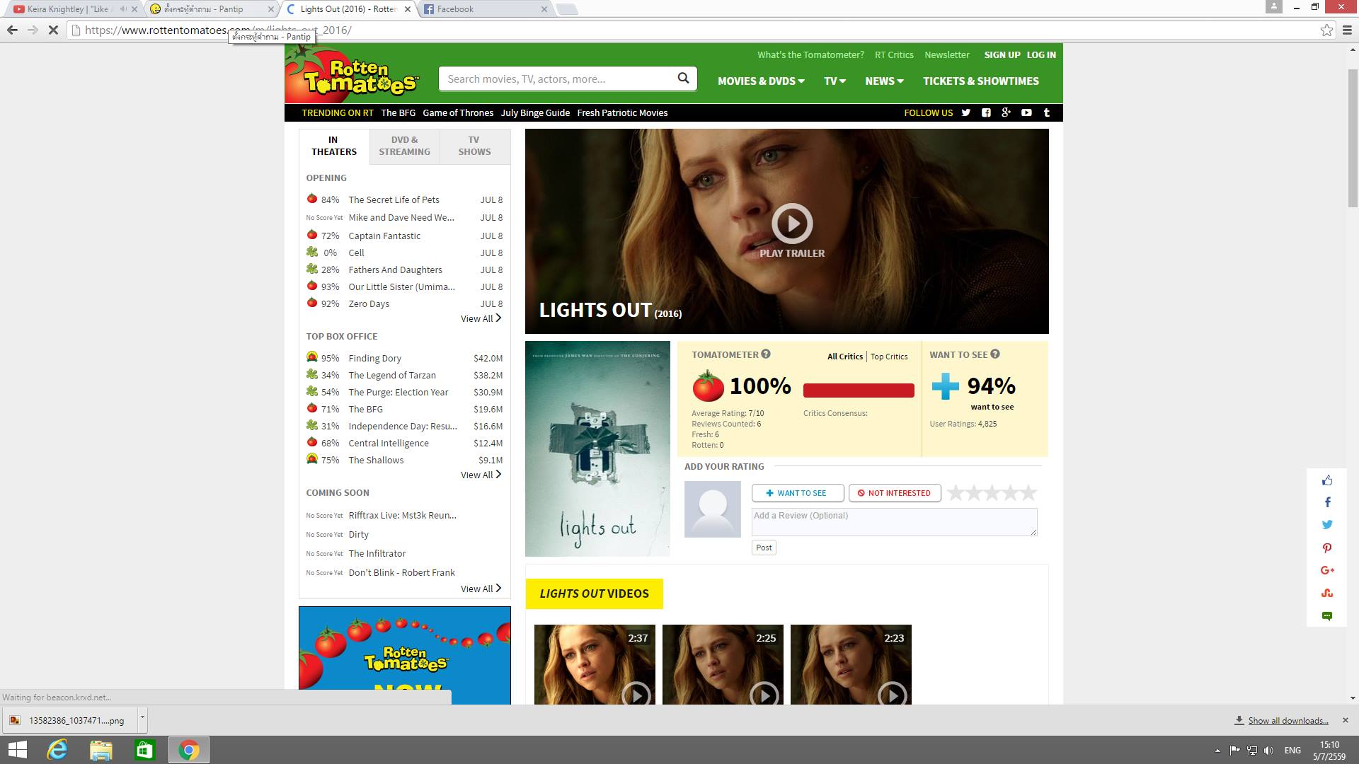Open File Explorer from taskbar

101,750
